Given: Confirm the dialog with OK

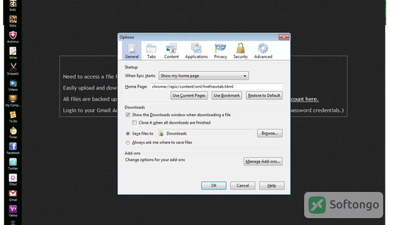Looking at the screenshot, I should [x=214, y=186].
